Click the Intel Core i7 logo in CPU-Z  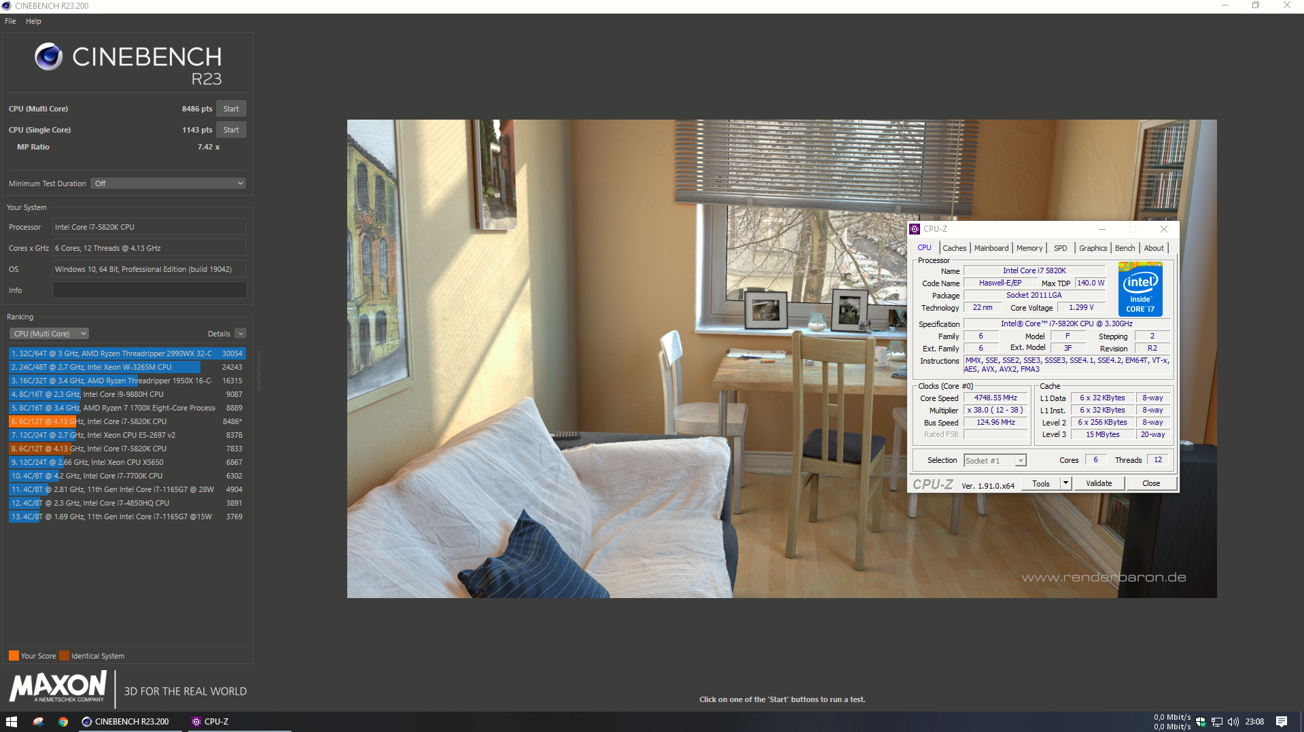pos(1140,290)
